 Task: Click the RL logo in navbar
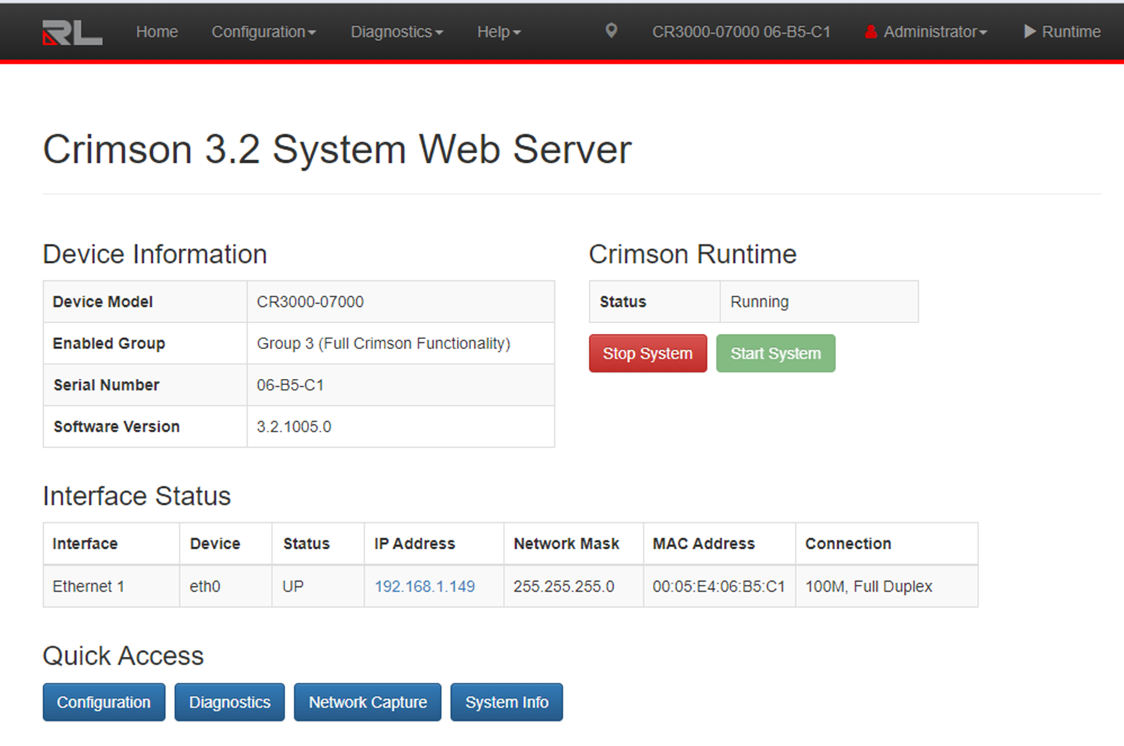tap(72, 32)
